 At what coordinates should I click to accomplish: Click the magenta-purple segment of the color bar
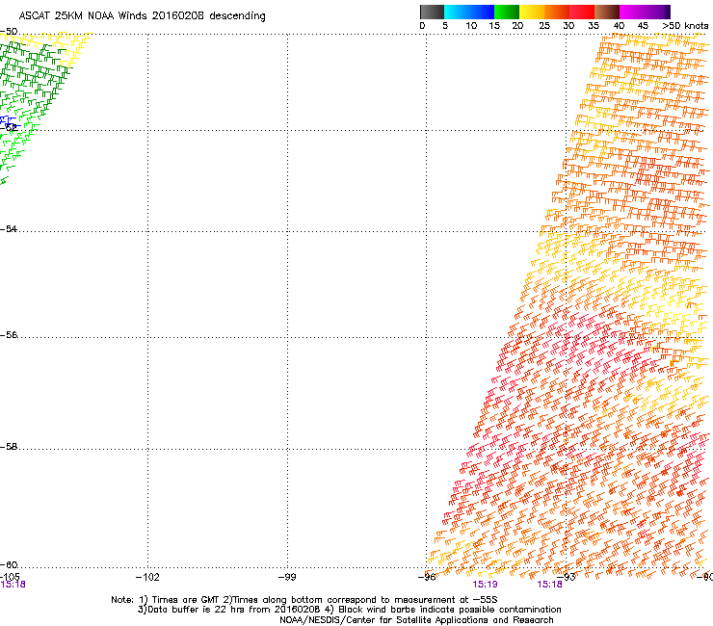pyautogui.click(x=645, y=12)
